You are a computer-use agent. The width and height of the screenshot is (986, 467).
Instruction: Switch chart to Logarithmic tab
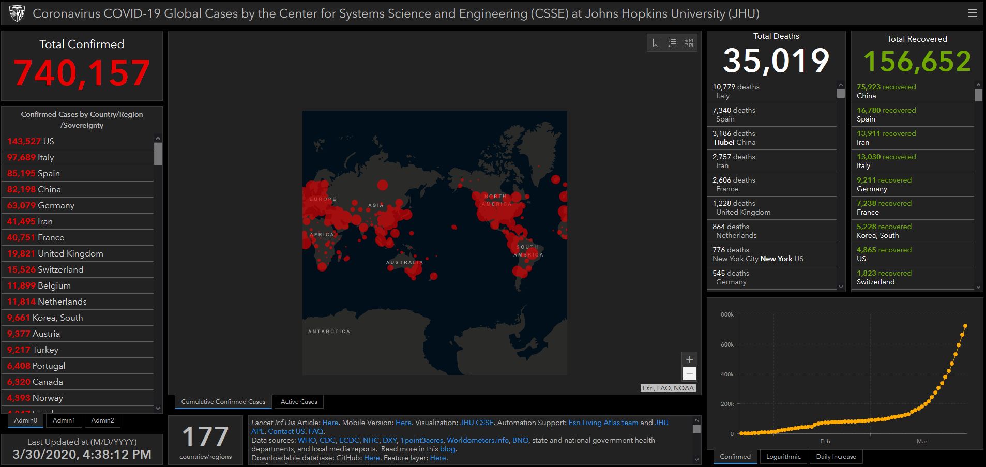[783, 457]
